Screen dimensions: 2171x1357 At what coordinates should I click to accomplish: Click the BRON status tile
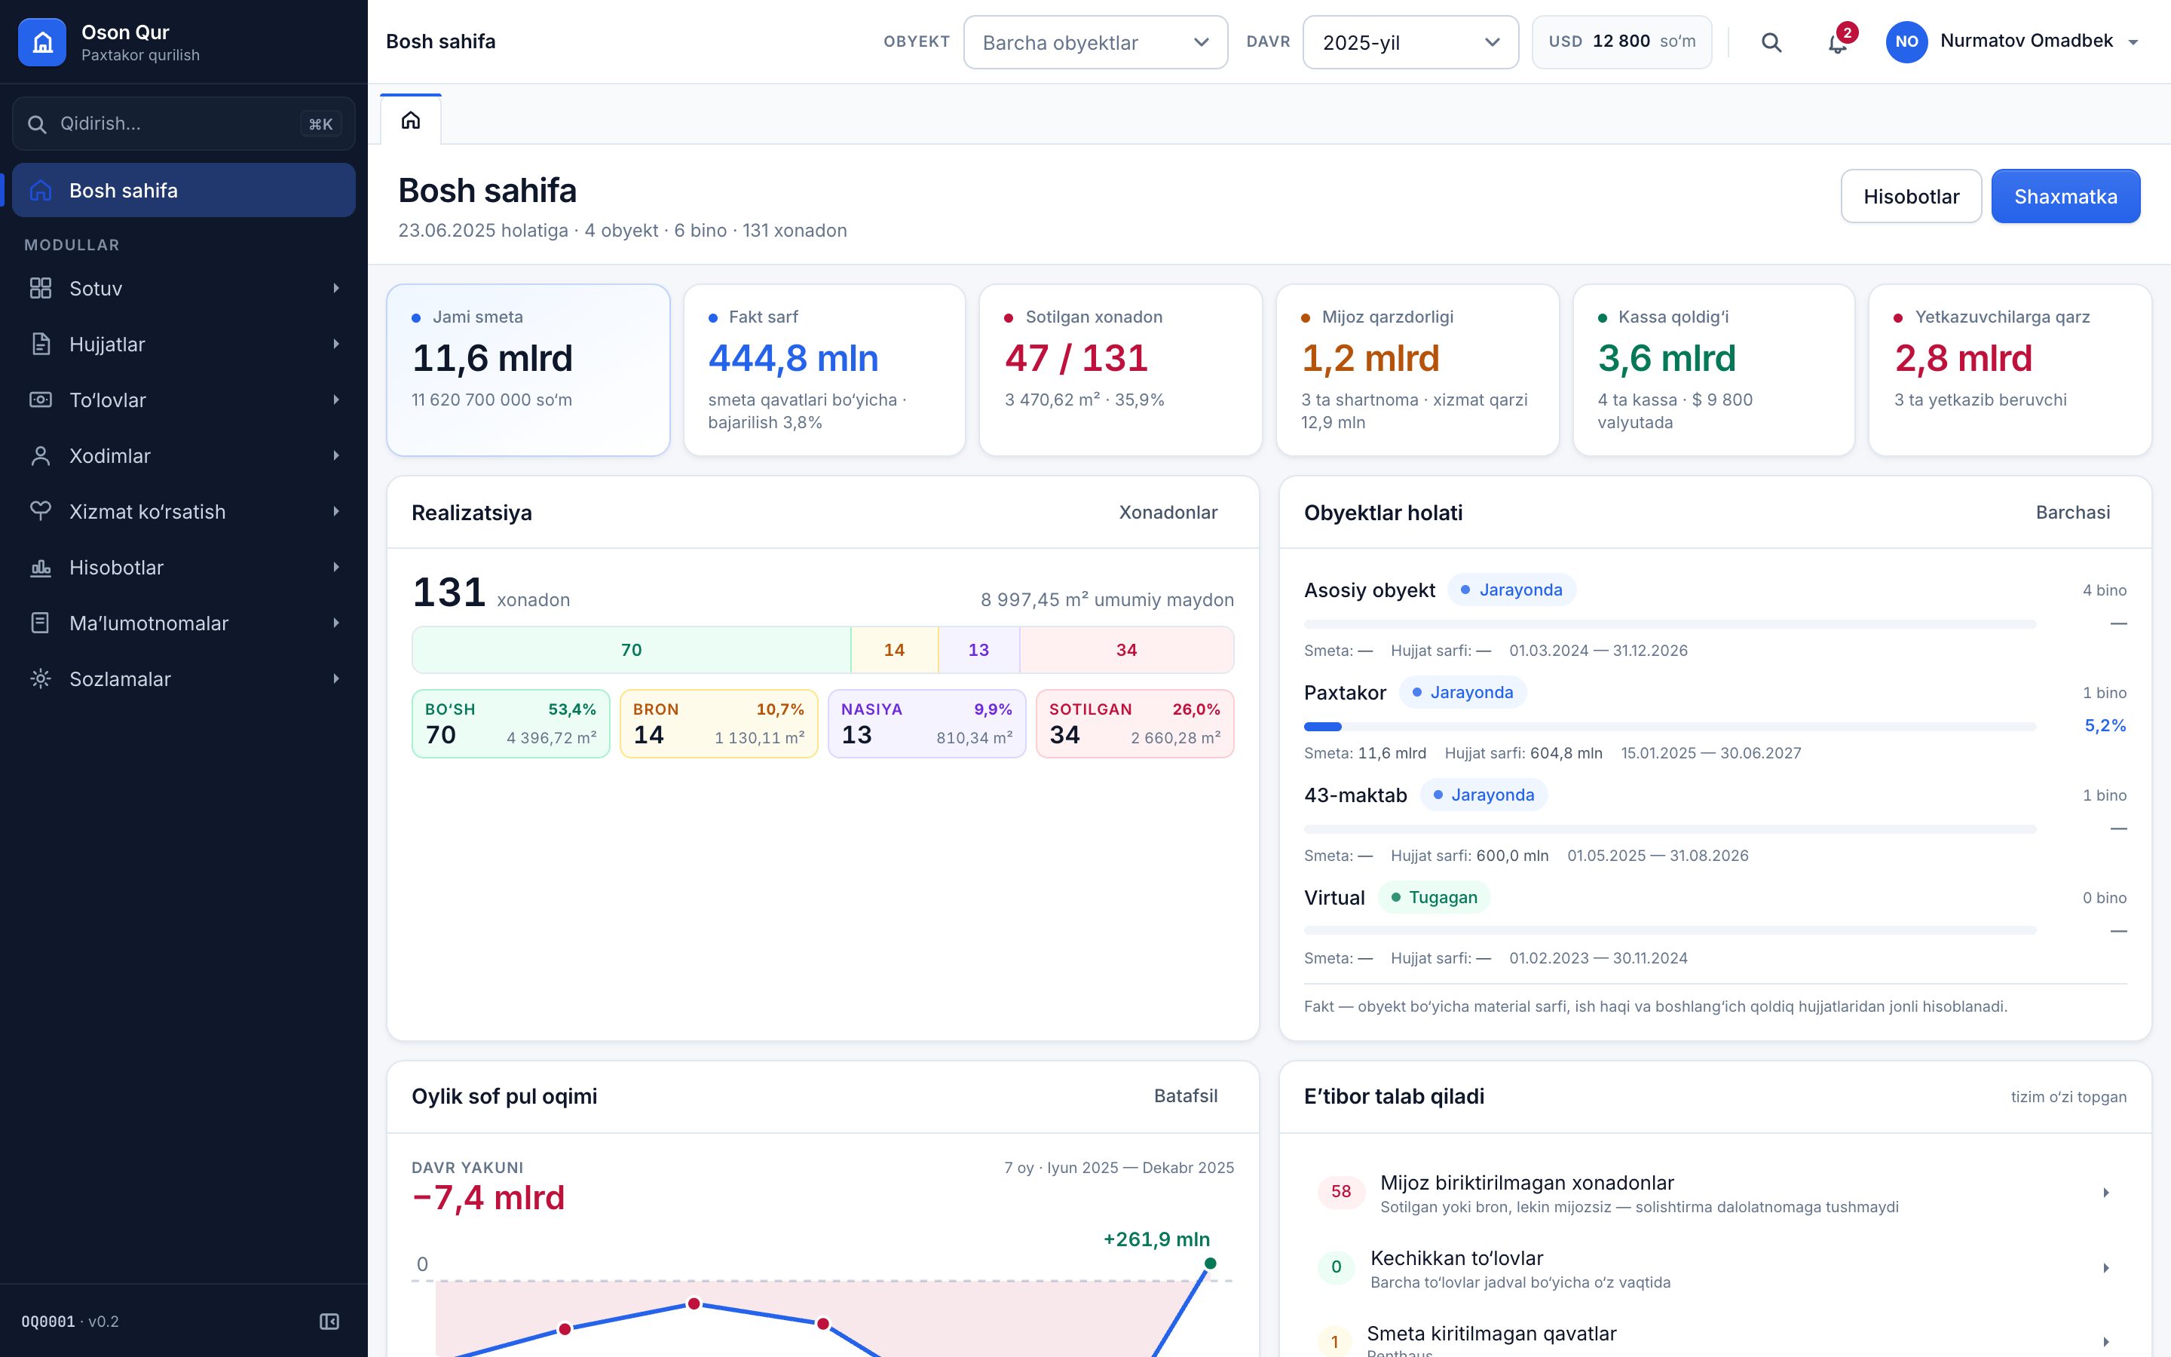[718, 724]
